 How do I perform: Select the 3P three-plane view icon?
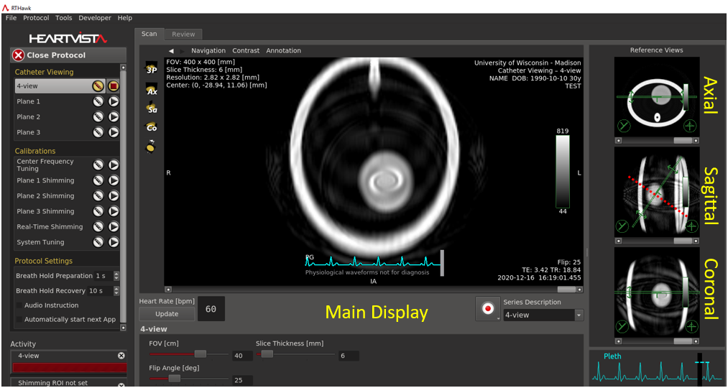pos(152,69)
